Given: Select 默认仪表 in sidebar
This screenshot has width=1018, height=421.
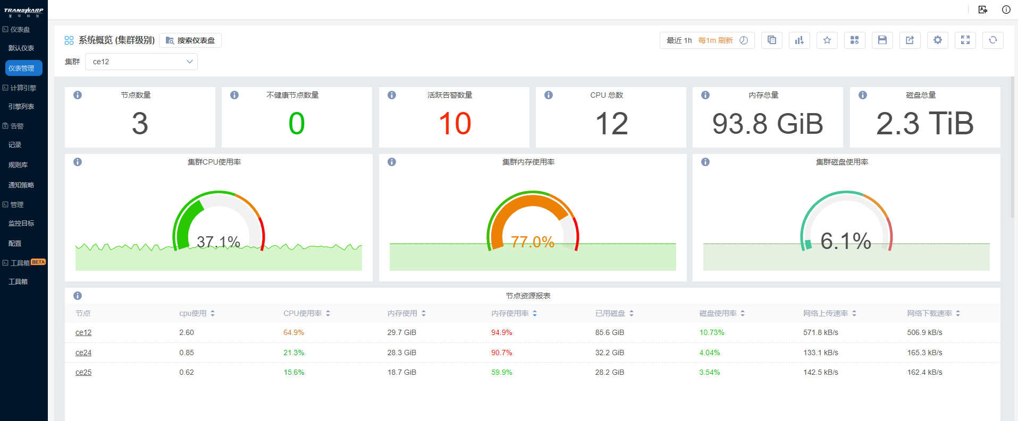Looking at the screenshot, I should 21,48.
